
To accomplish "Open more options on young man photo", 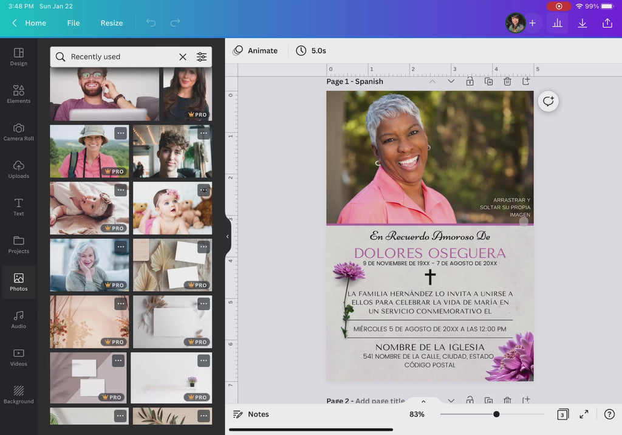I will tap(203, 133).
